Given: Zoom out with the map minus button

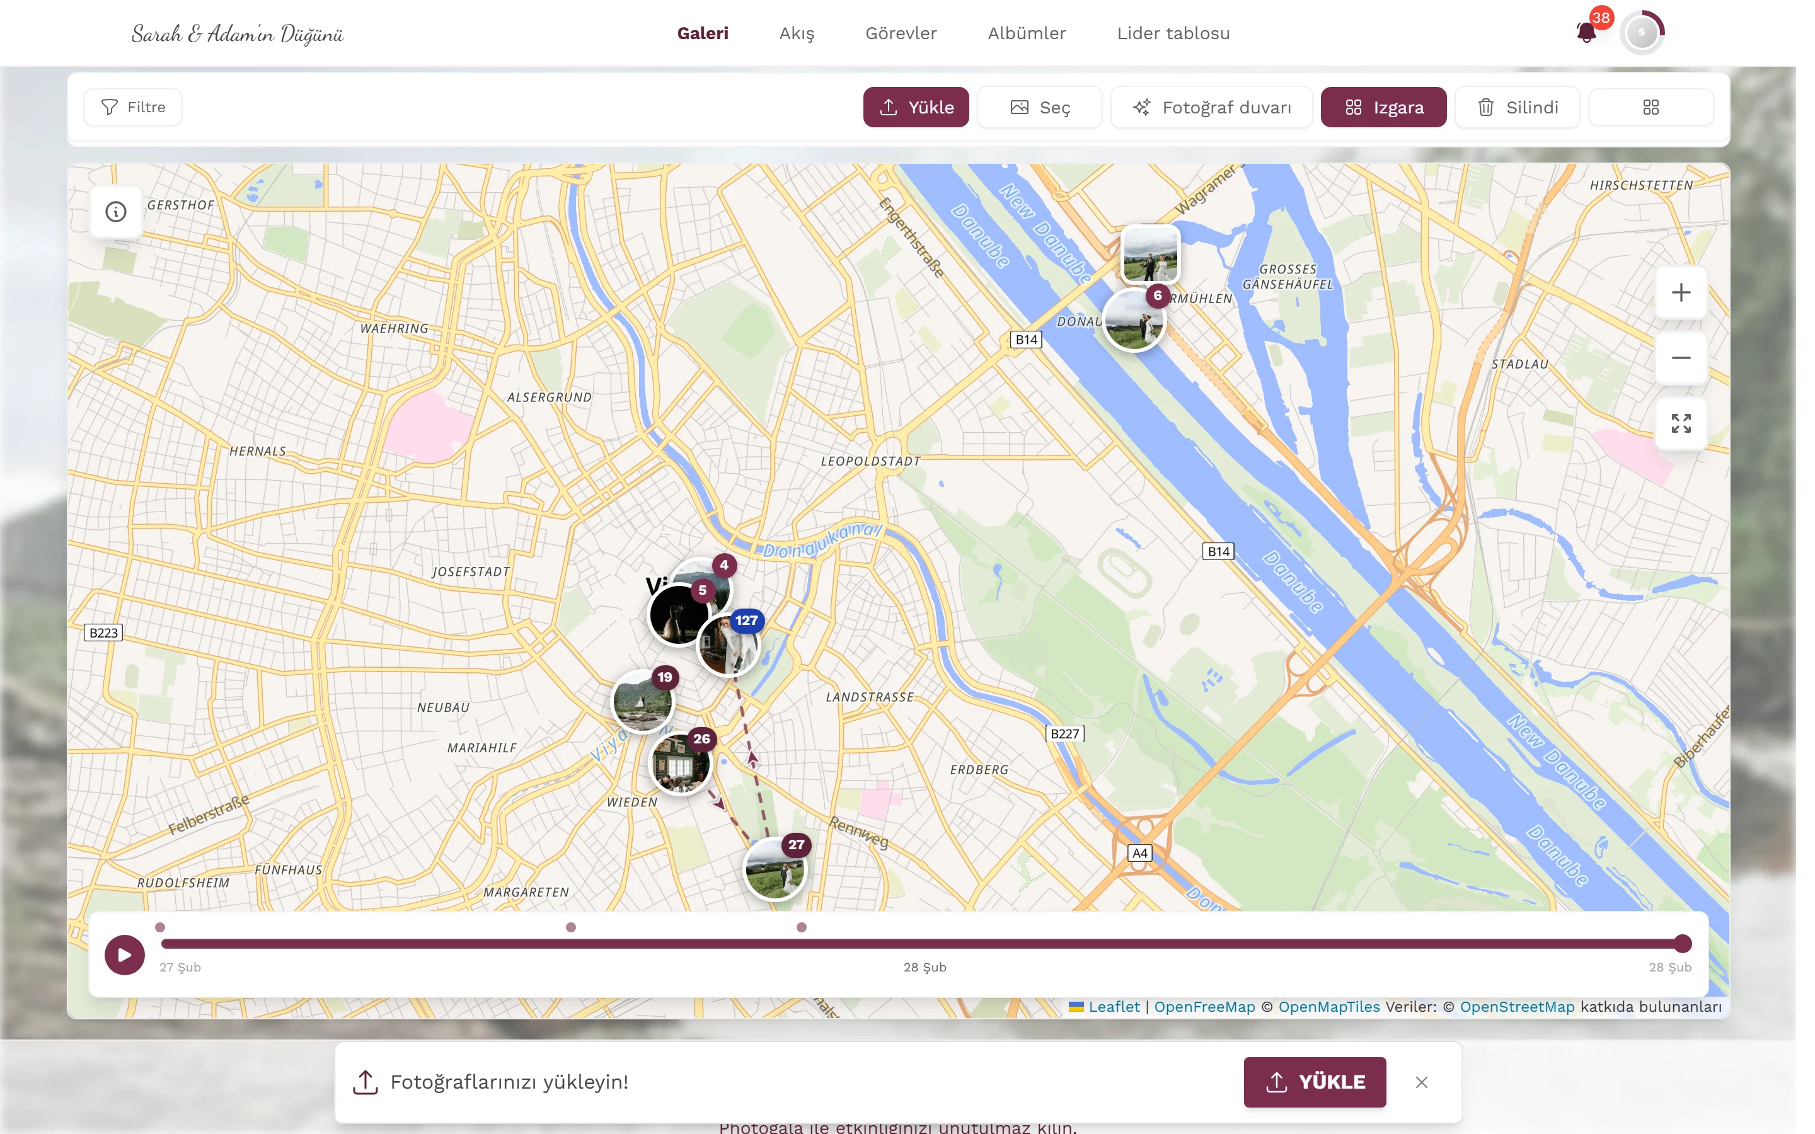Looking at the screenshot, I should pyautogui.click(x=1681, y=358).
